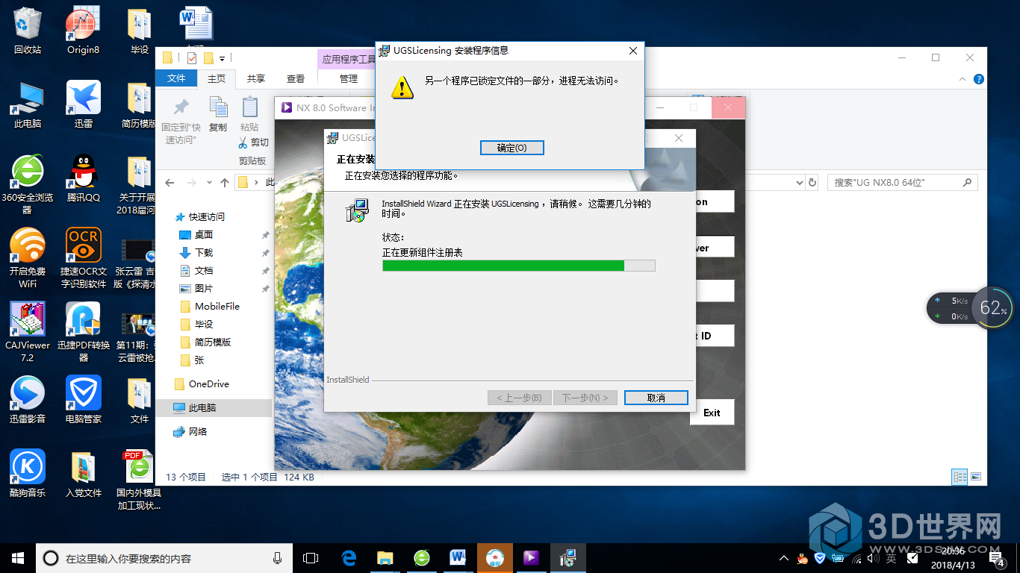Select OneDrive in the navigation pane
This screenshot has width=1020, height=573.
click(202, 384)
